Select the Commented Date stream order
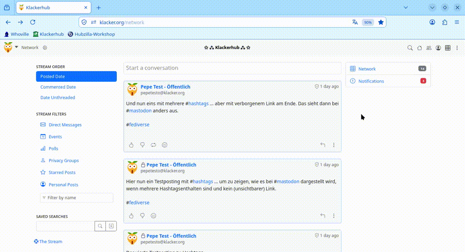 (58, 87)
